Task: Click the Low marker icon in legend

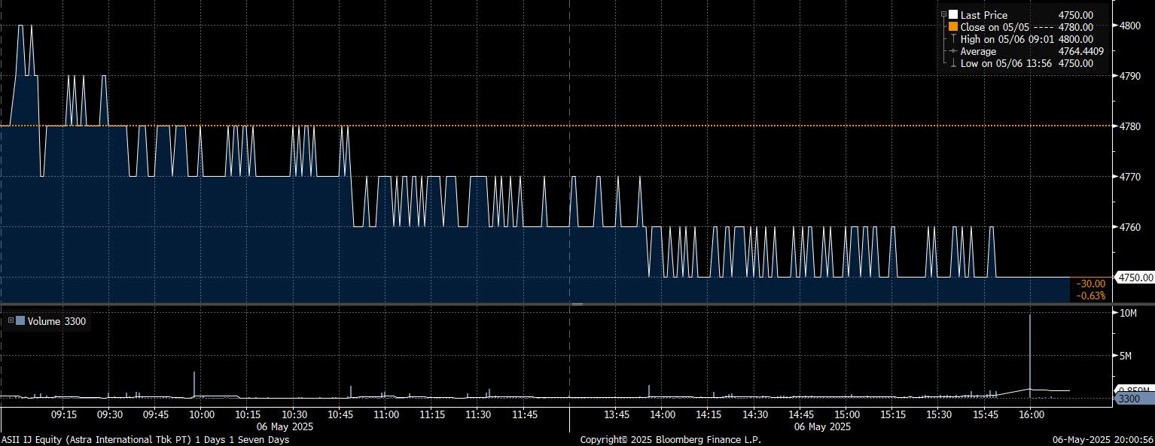Action: click(953, 63)
